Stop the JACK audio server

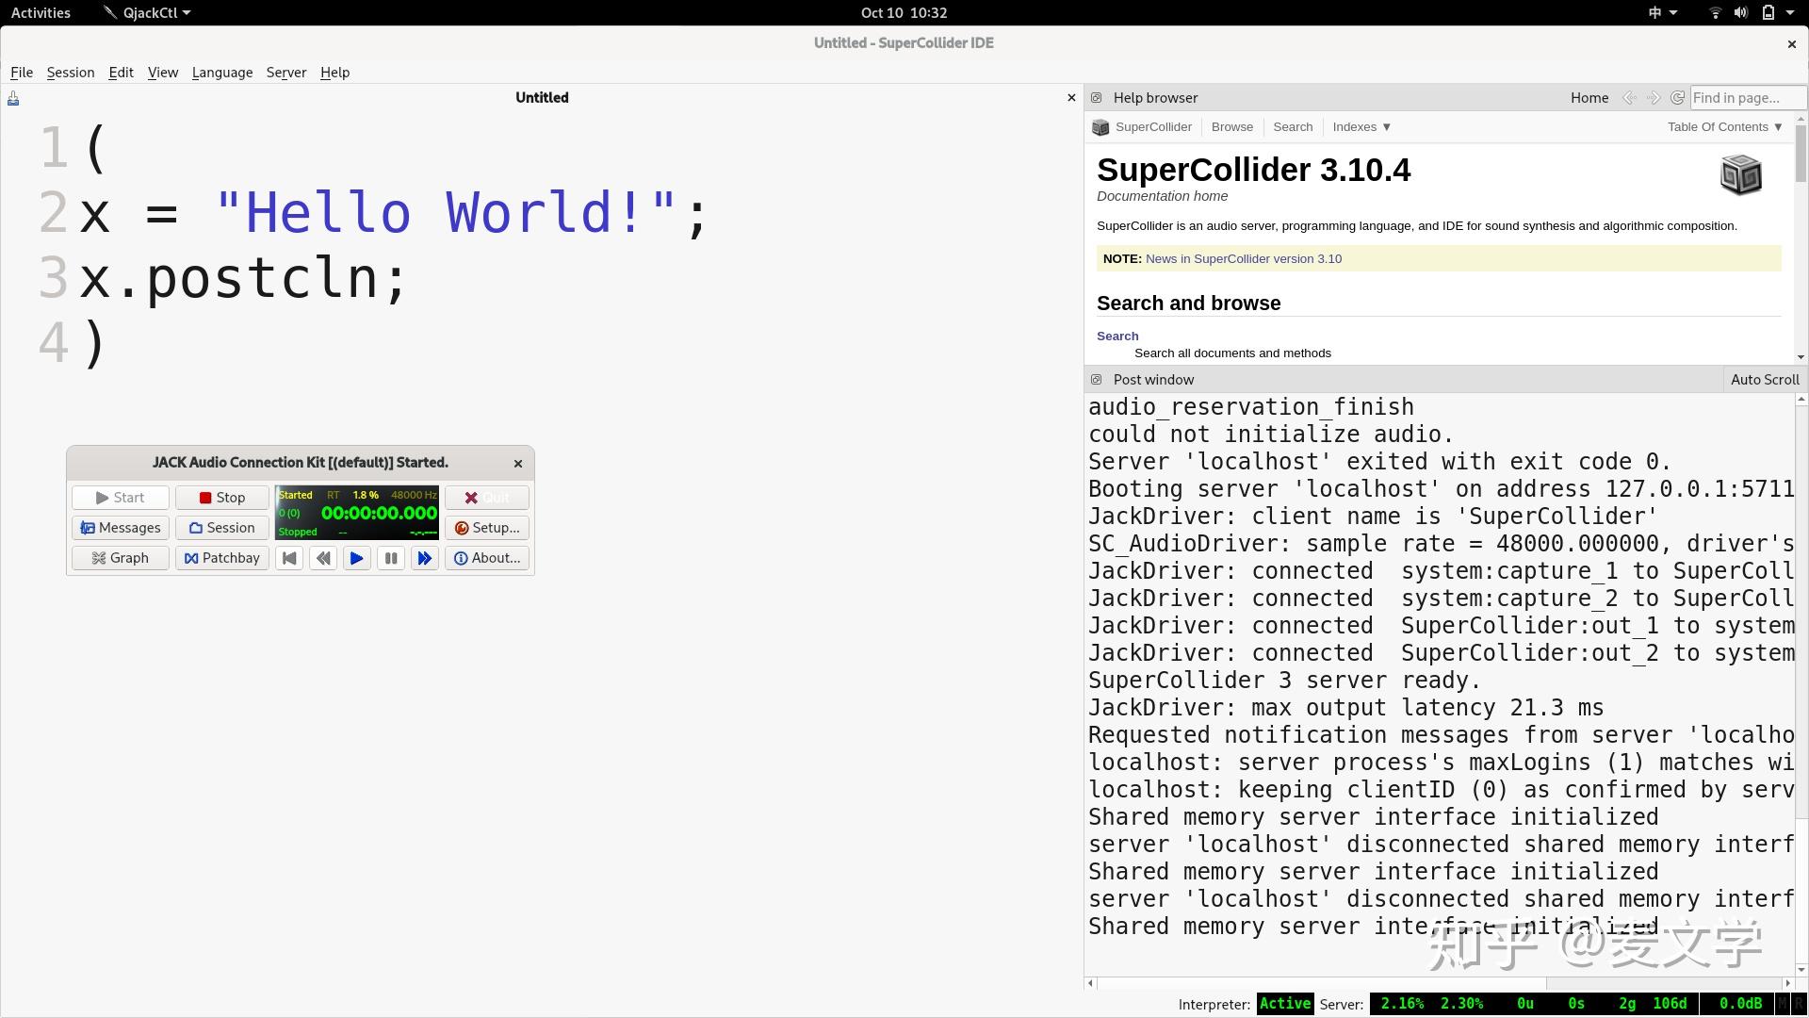click(x=221, y=497)
